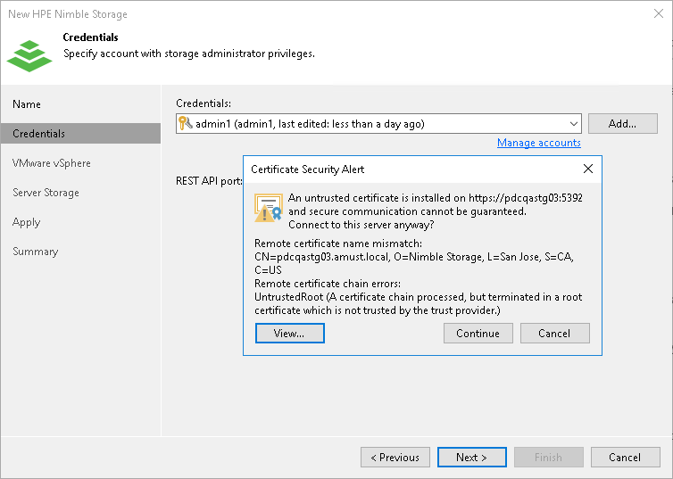Expand the Credentials dropdown arrow
This screenshot has height=479, width=673.
573,124
